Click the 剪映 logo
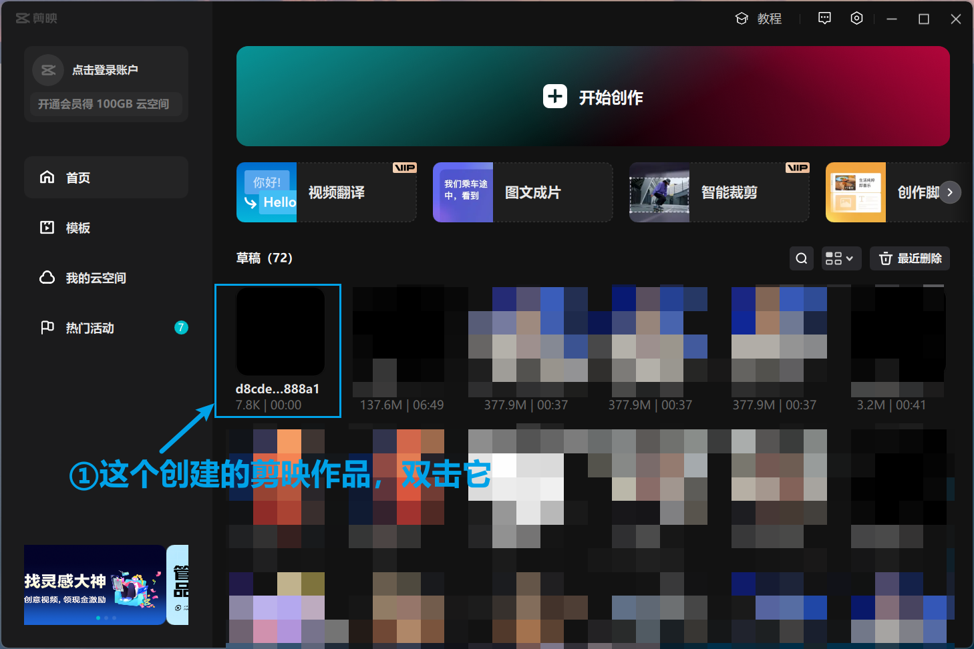This screenshot has height=649, width=974. point(37,18)
